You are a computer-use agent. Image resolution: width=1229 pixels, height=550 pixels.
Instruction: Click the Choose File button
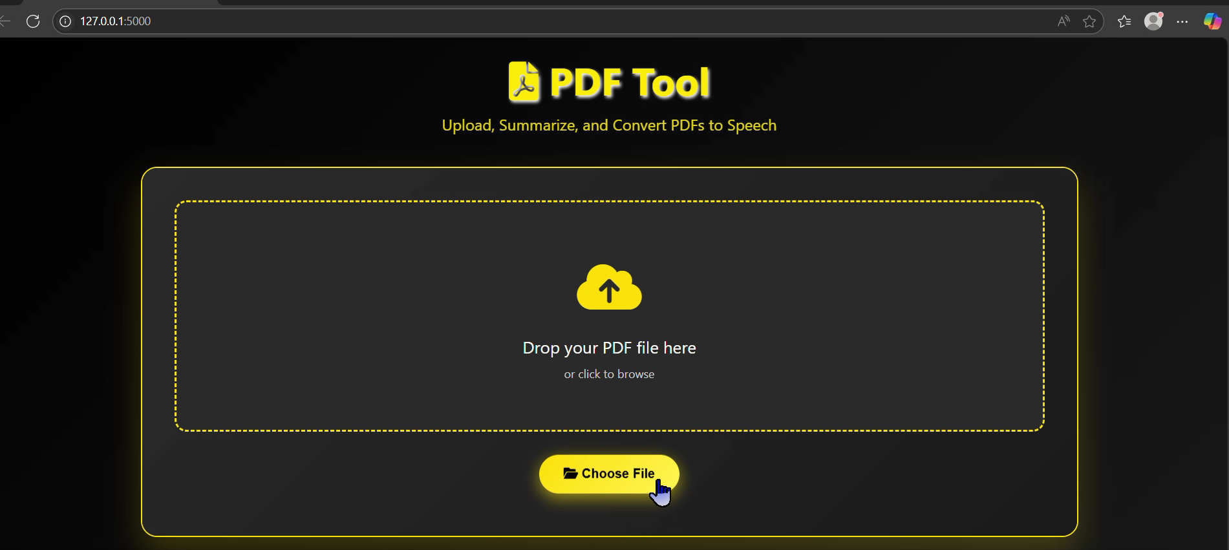pyautogui.click(x=609, y=474)
